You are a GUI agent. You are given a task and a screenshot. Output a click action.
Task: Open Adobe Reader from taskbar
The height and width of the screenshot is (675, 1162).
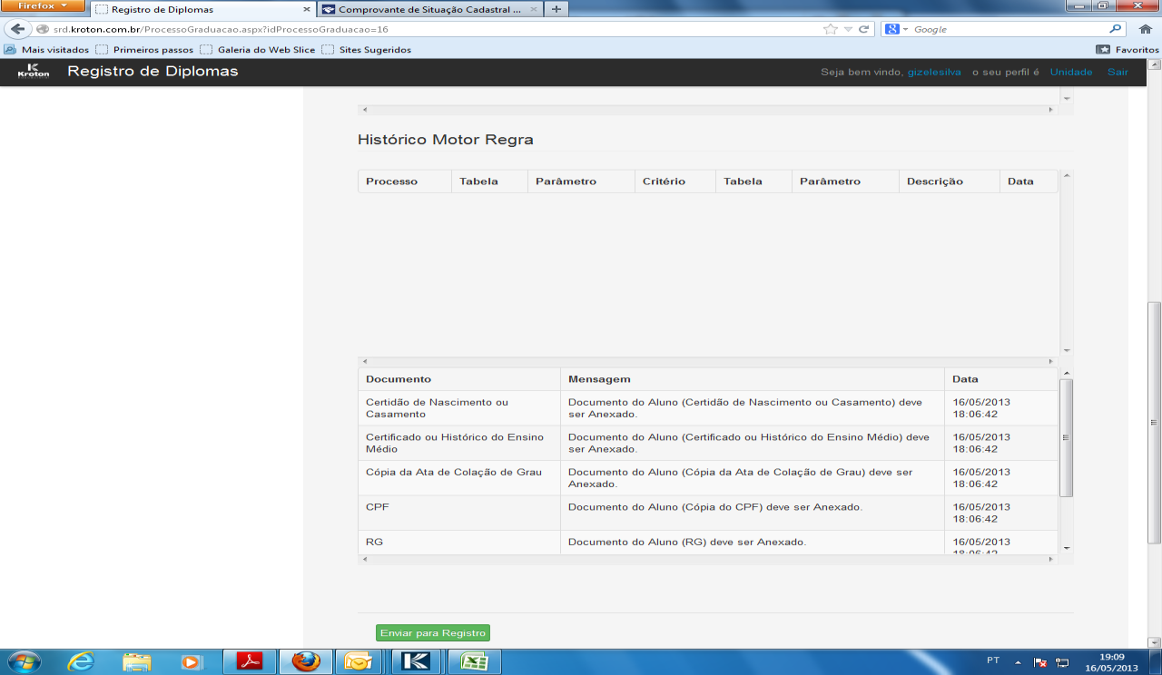pyautogui.click(x=249, y=661)
